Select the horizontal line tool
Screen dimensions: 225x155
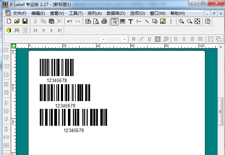(x=139, y=21)
